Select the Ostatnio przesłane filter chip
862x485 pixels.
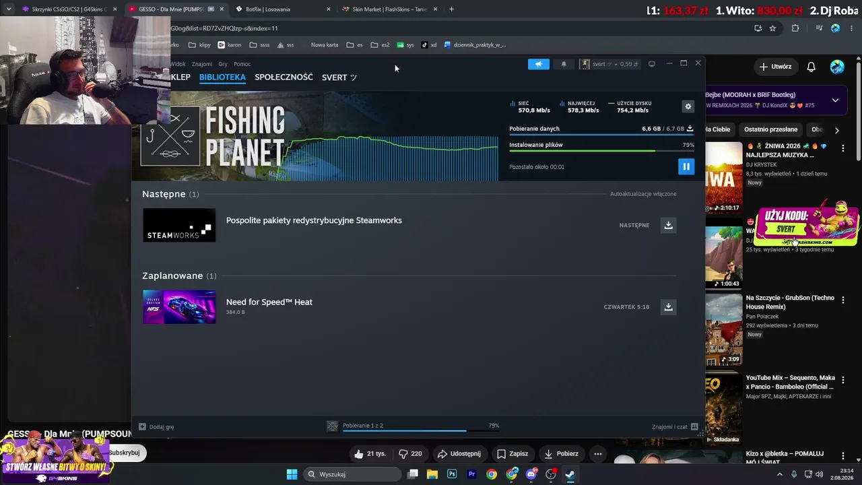pyautogui.click(x=770, y=129)
